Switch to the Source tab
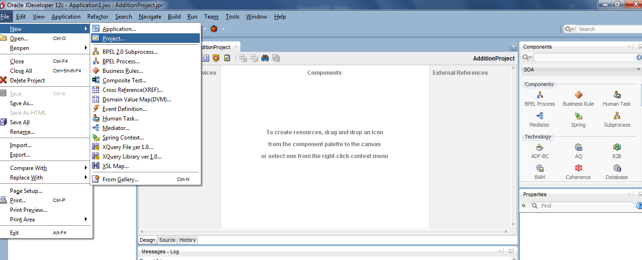This screenshot has height=260, width=642. coord(167,240)
